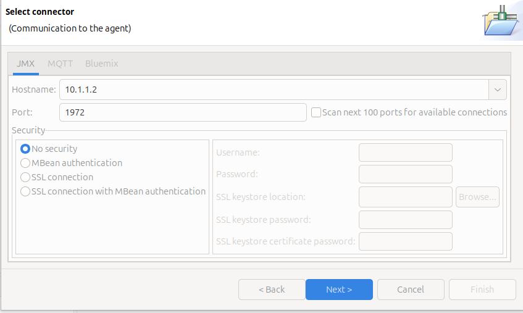Image resolution: width=523 pixels, height=313 pixels.
Task: Select SSL connection radio option
Action: 25,177
